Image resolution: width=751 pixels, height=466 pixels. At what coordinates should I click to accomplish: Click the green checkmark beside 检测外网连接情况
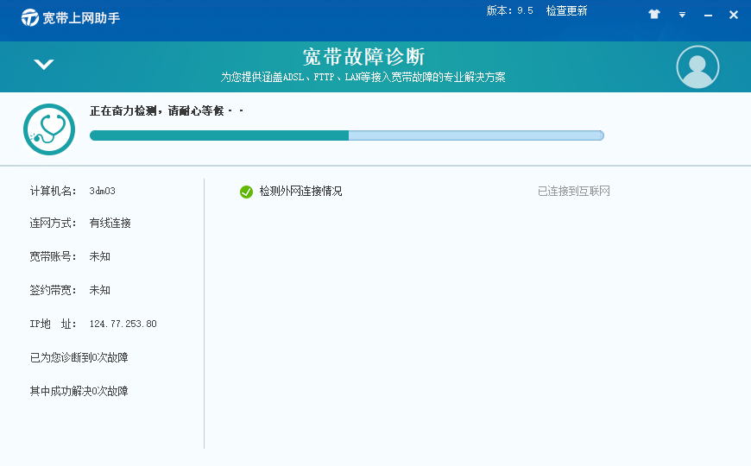[246, 192]
